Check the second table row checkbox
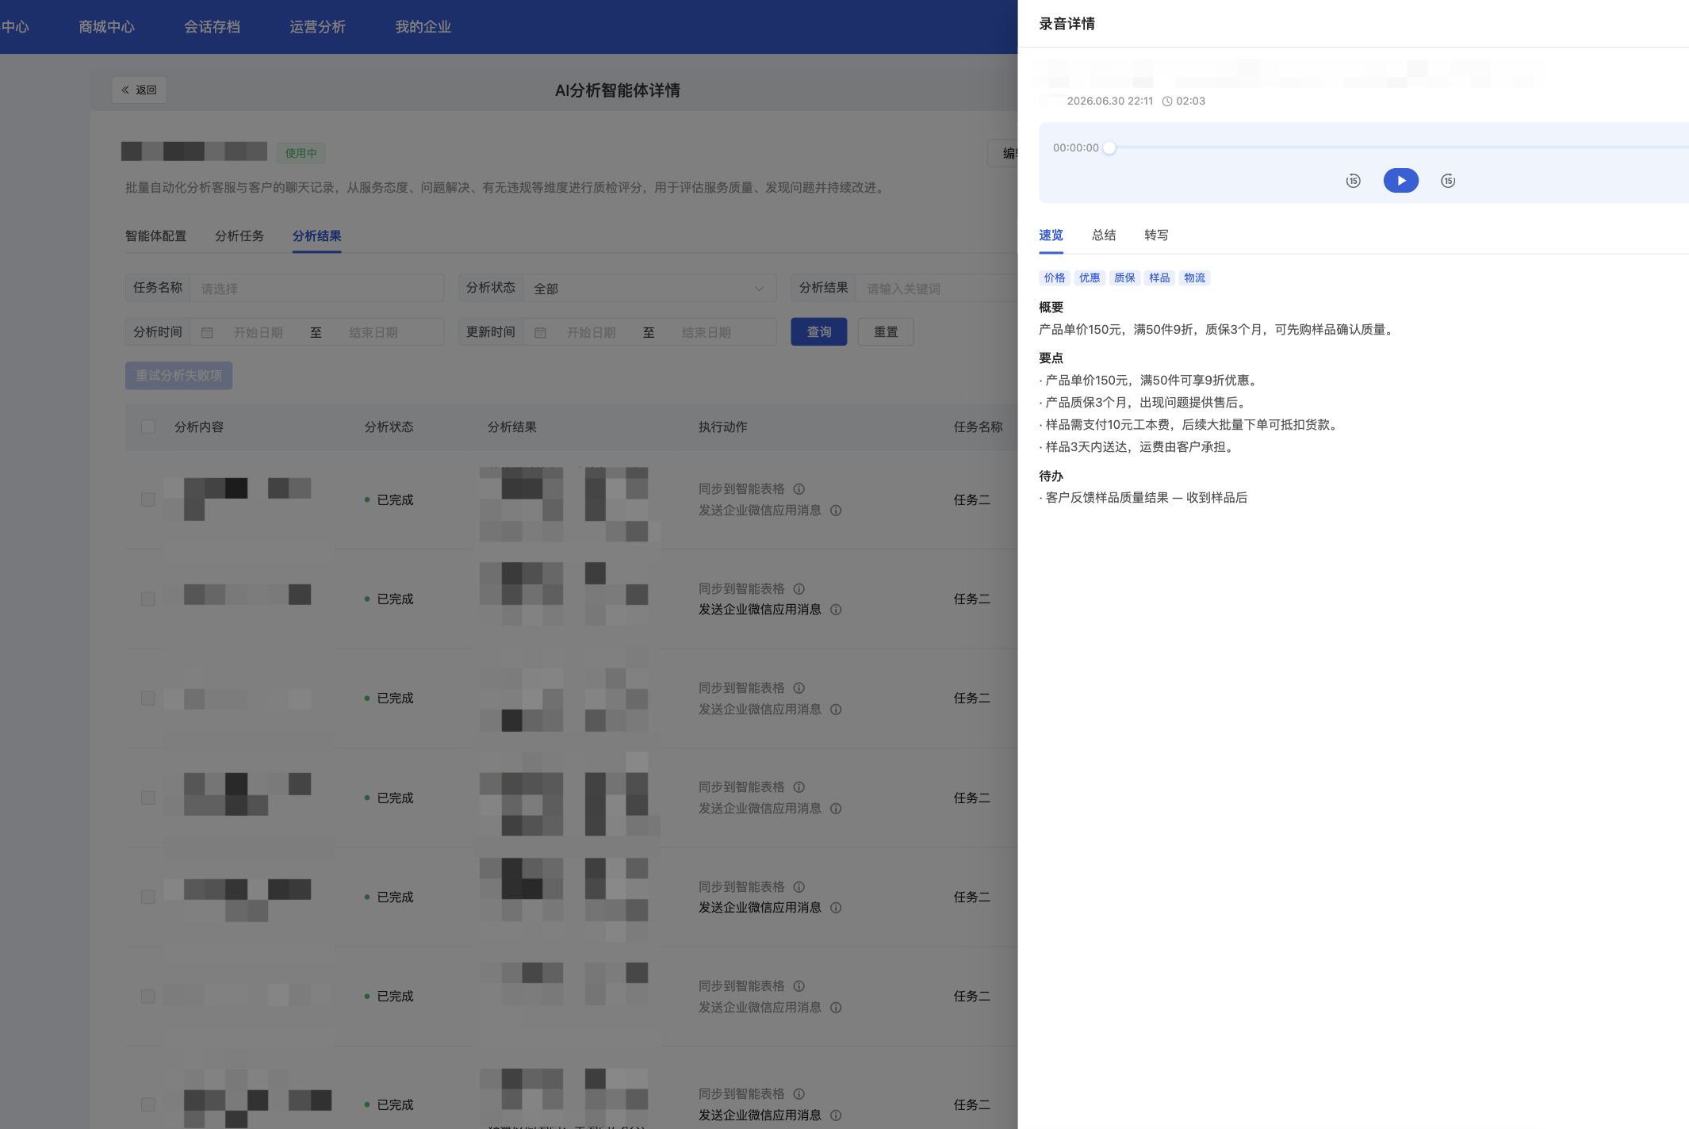Image resolution: width=1689 pixels, height=1129 pixels. 147,599
